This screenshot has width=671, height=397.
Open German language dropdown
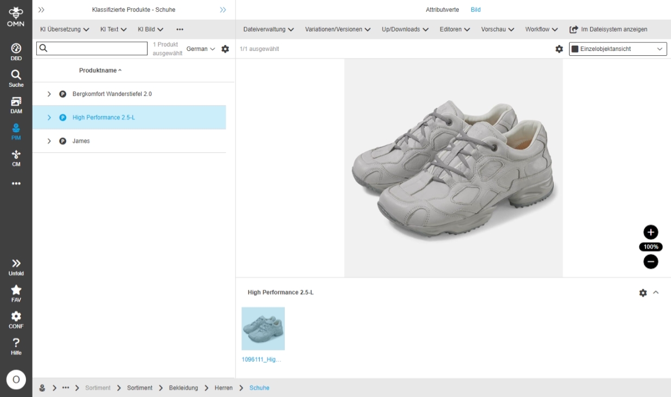(x=201, y=49)
